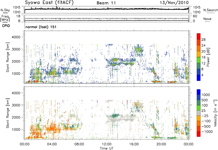The image size is (218, 150).
Task: Click the 'Time UT' axis title
Action: coord(107,148)
